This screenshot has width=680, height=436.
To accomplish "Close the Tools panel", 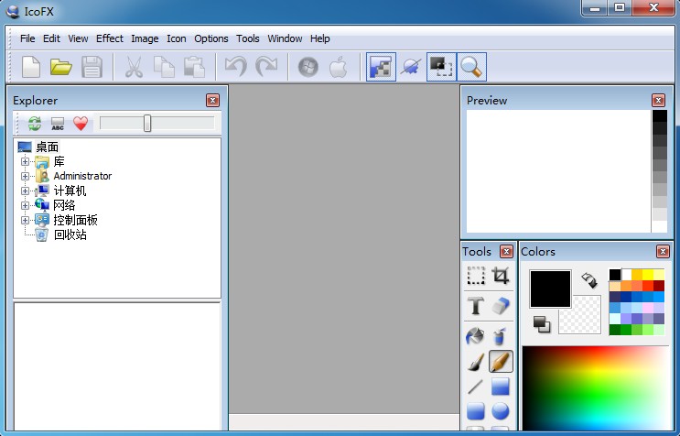I will (506, 252).
